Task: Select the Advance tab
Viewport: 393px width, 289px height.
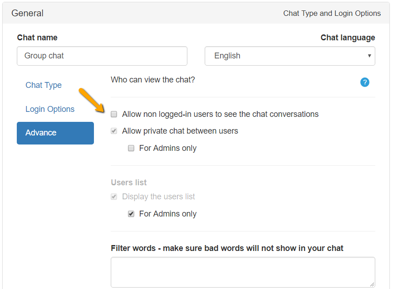Action: pyautogui.click(x=55, y=133)
